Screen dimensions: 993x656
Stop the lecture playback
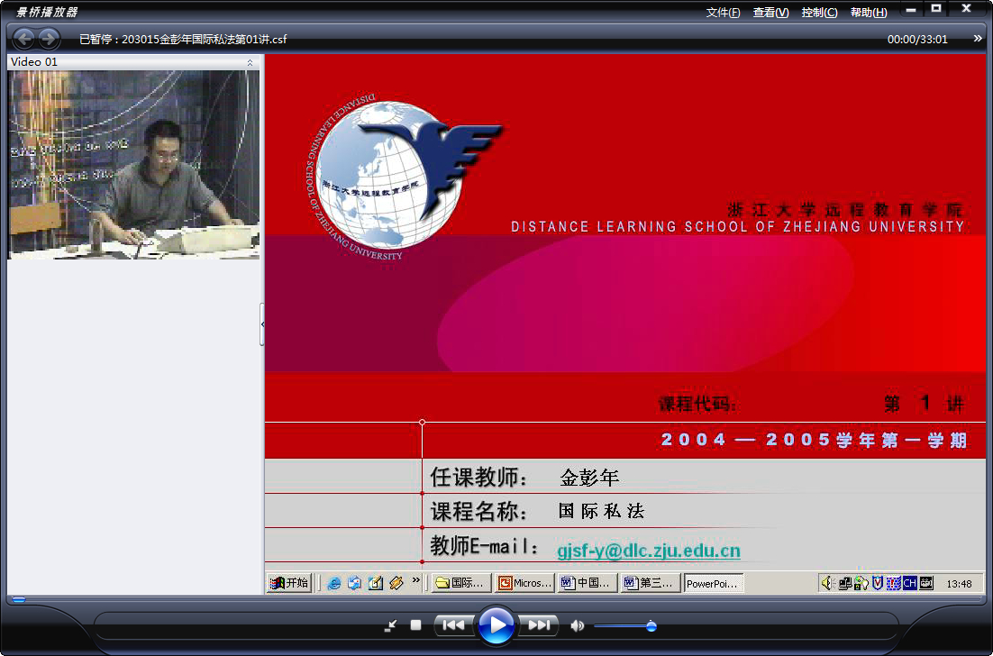[x=415, y=625]
